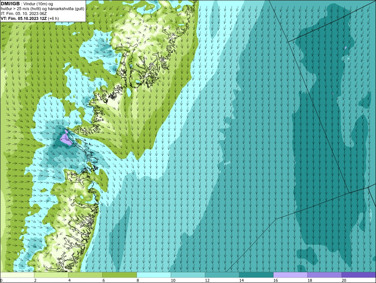
Task: Click the 18–20 m/s medium purple swatch
Action: pos(325,275)
